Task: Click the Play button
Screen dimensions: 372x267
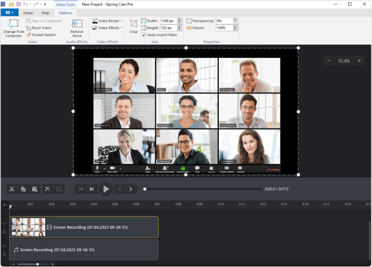Action: click(x=106, y=189)
